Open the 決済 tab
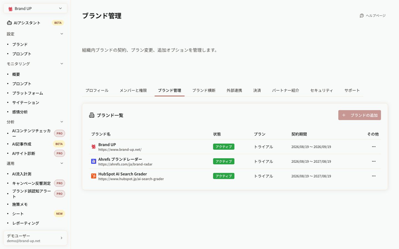Image resolution: width=399 pixels, height=249 pixels. coord(257,90)
